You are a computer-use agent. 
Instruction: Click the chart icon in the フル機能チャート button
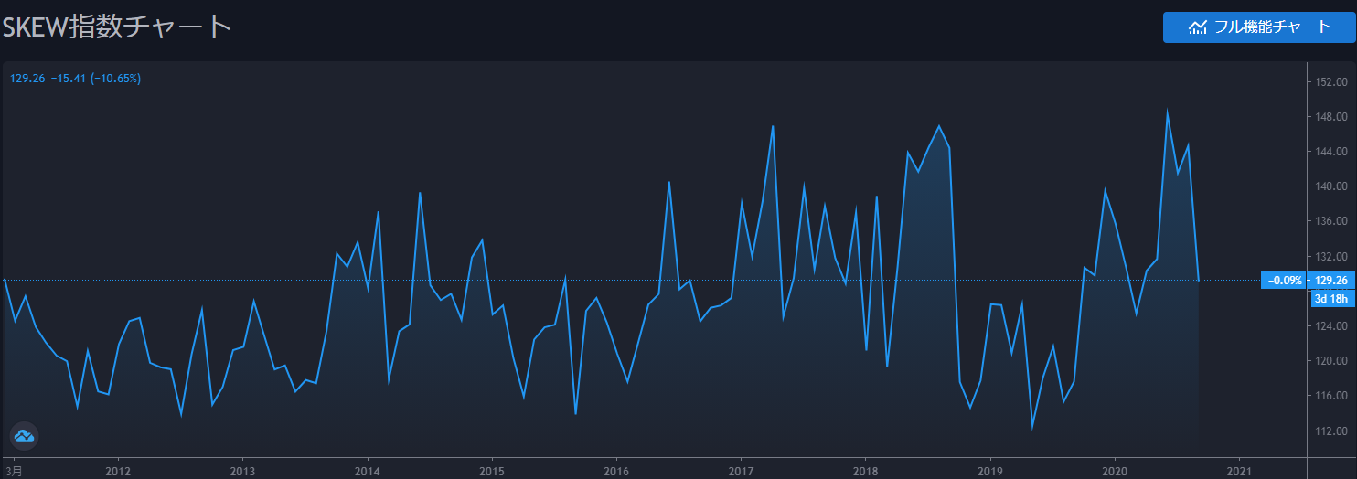[1197, 27]
